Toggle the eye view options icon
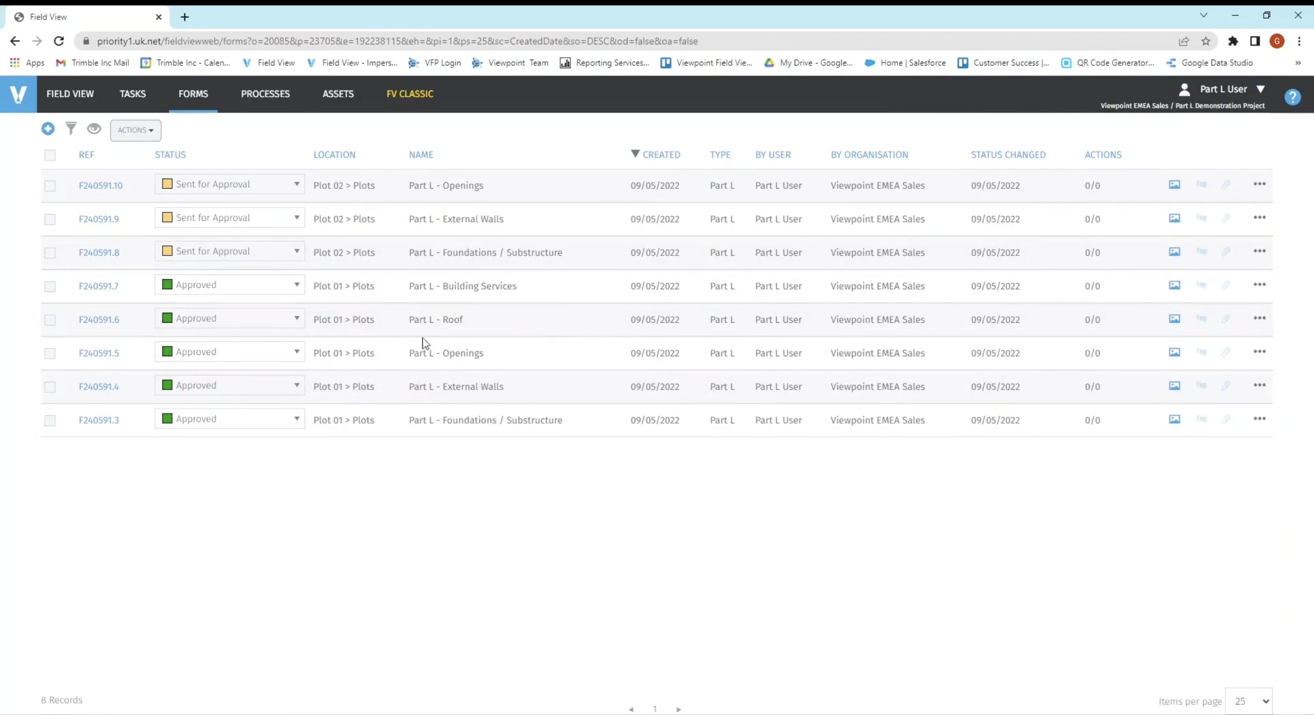This screenshot has width=1314, height=715. 94,129
